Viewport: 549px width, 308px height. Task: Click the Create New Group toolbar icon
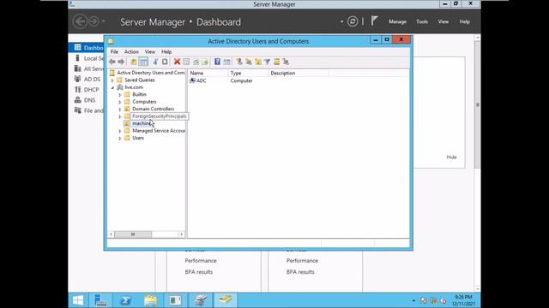tap(249, 62)
